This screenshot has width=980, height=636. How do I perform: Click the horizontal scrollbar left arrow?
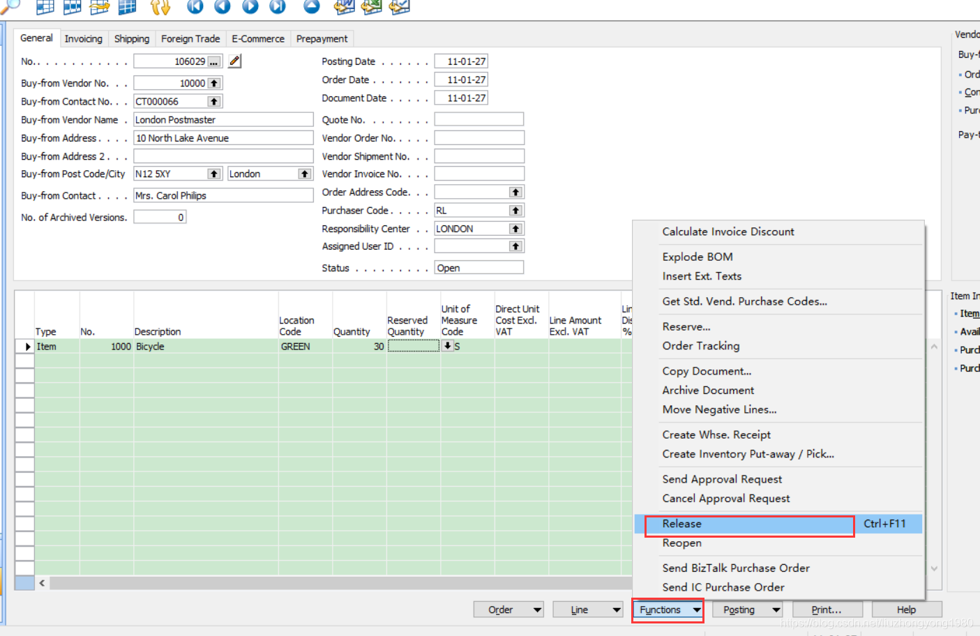pos(43,583)
